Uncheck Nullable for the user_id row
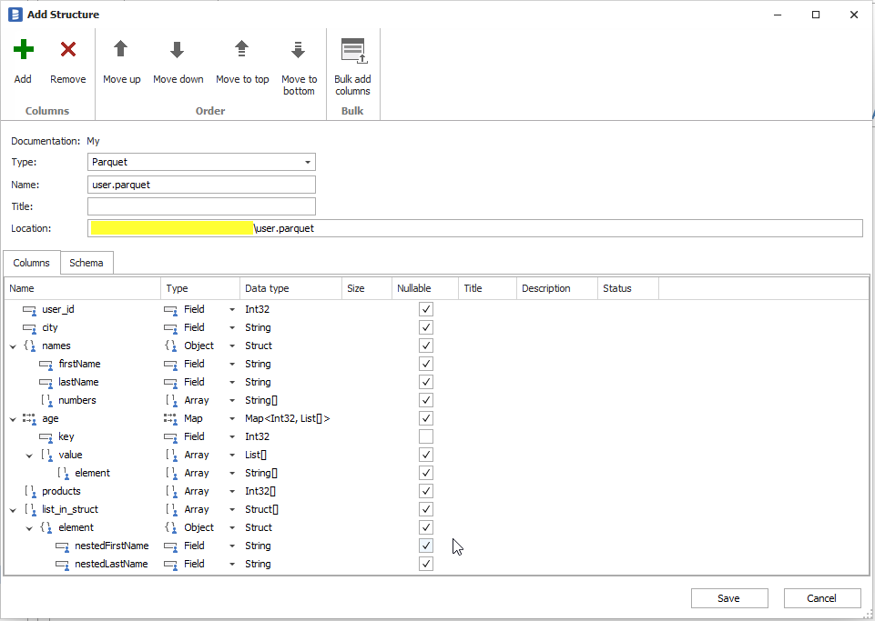 pos(426,309)
